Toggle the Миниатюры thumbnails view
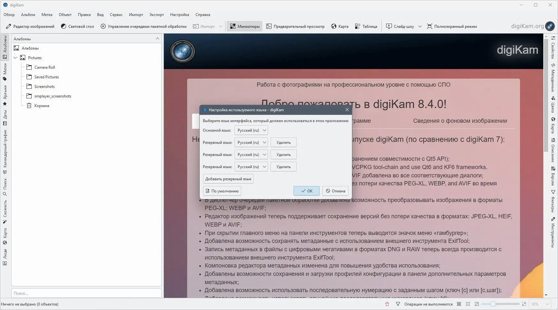 click(245, 27)
